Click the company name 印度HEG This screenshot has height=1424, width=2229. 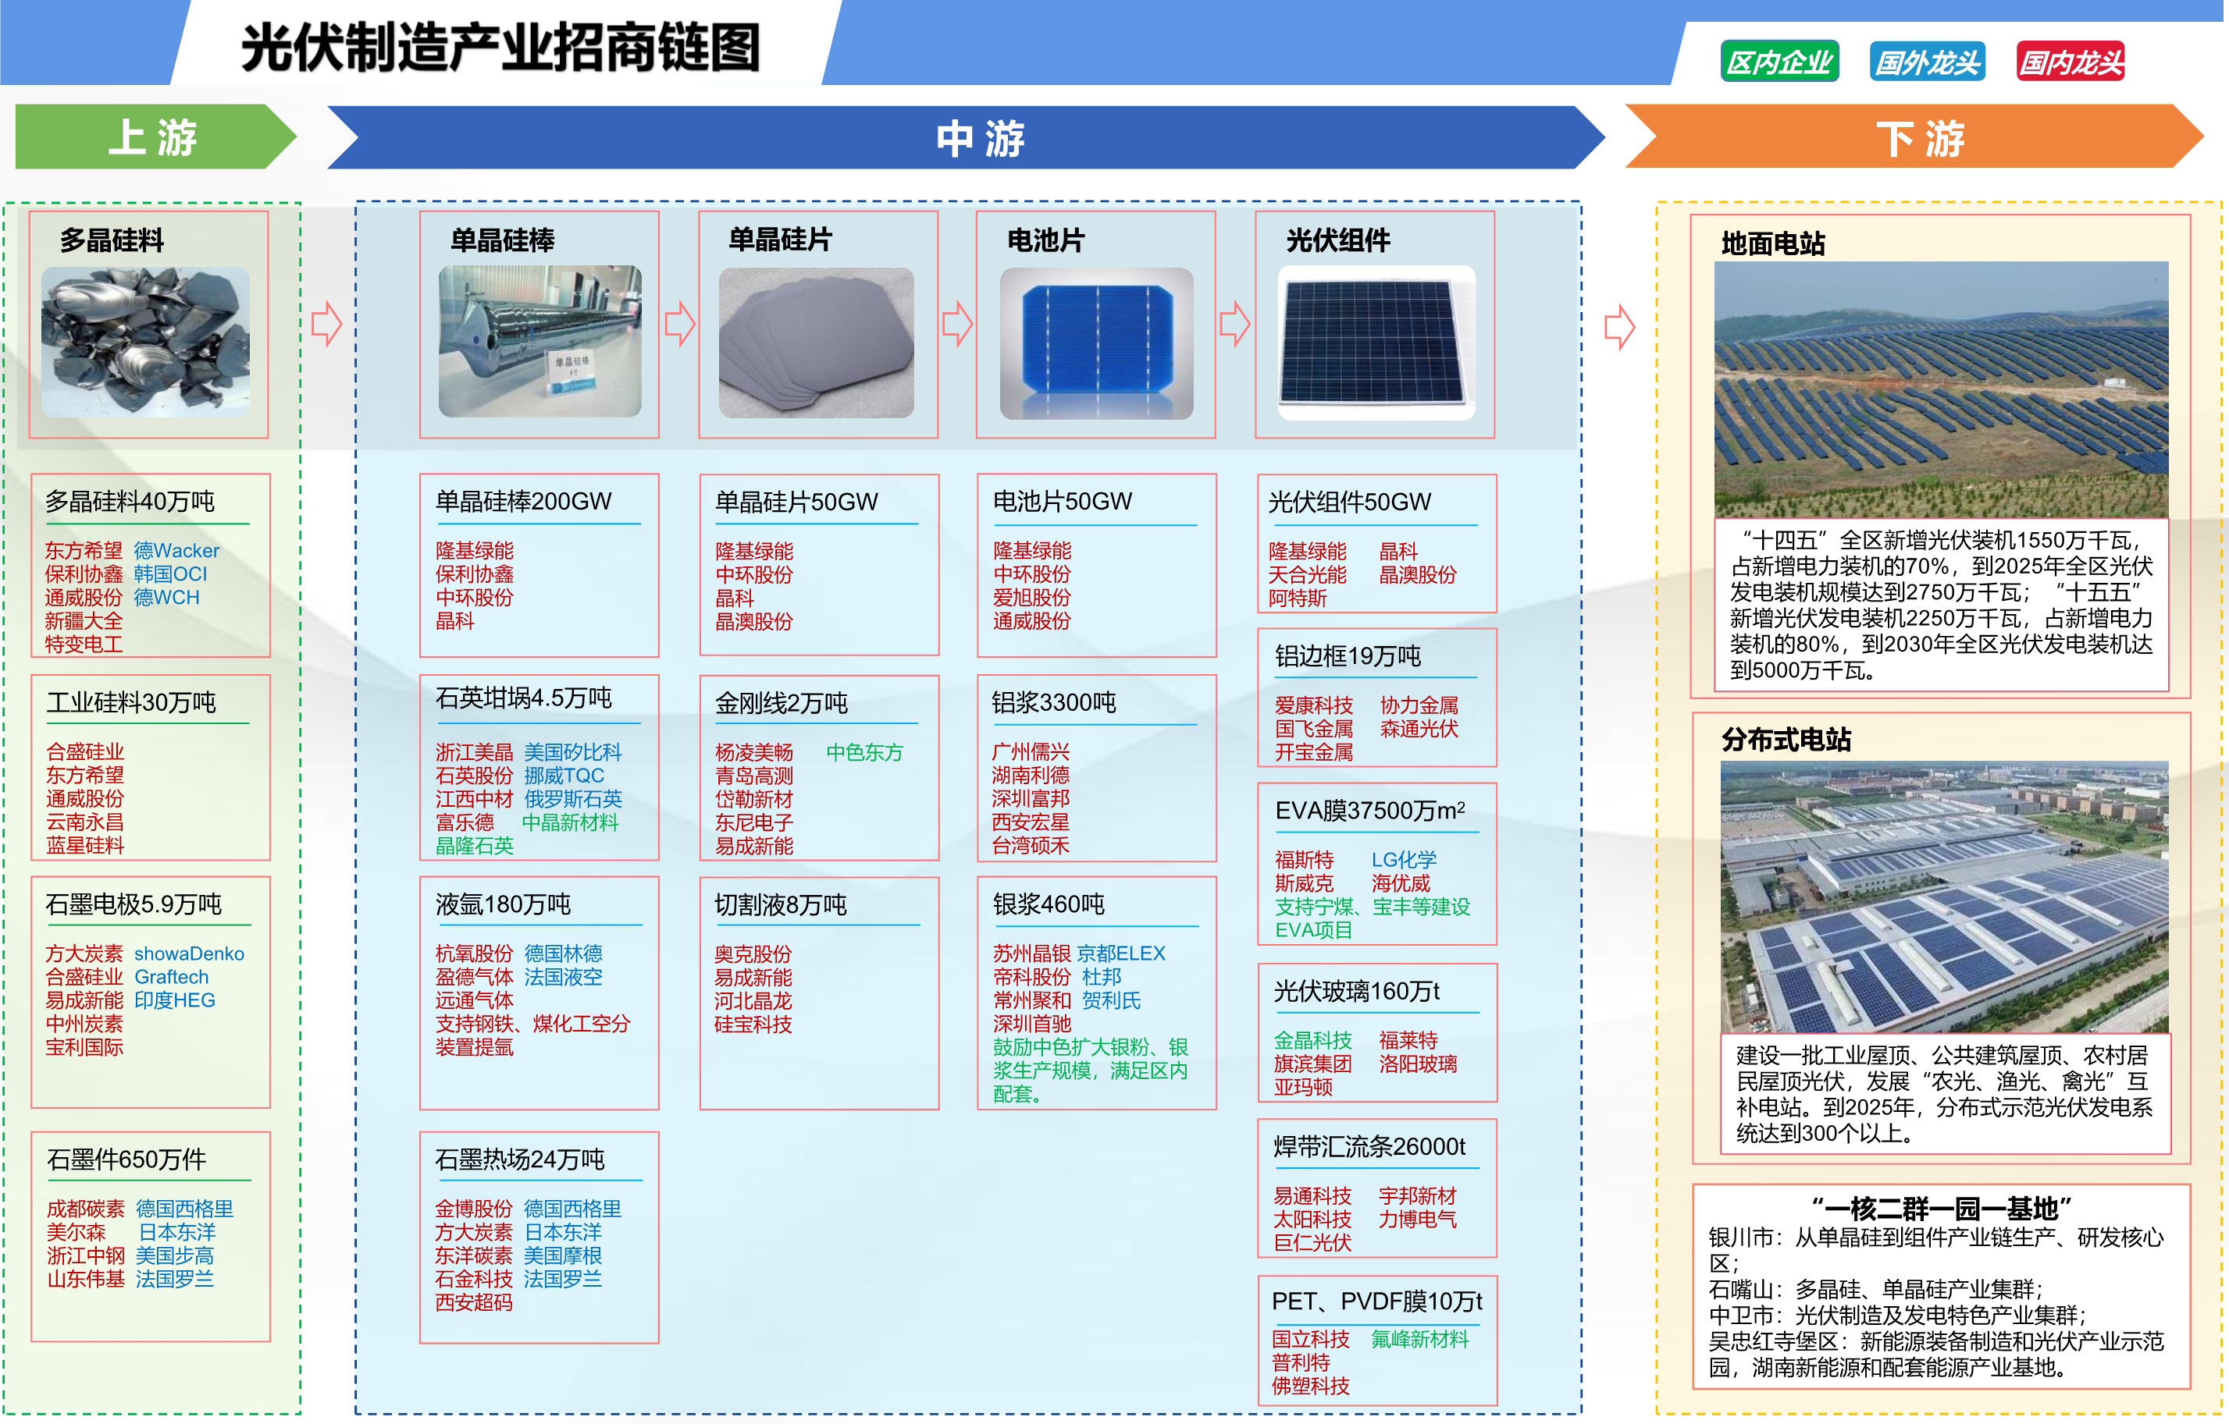[x=174, y=1000]
